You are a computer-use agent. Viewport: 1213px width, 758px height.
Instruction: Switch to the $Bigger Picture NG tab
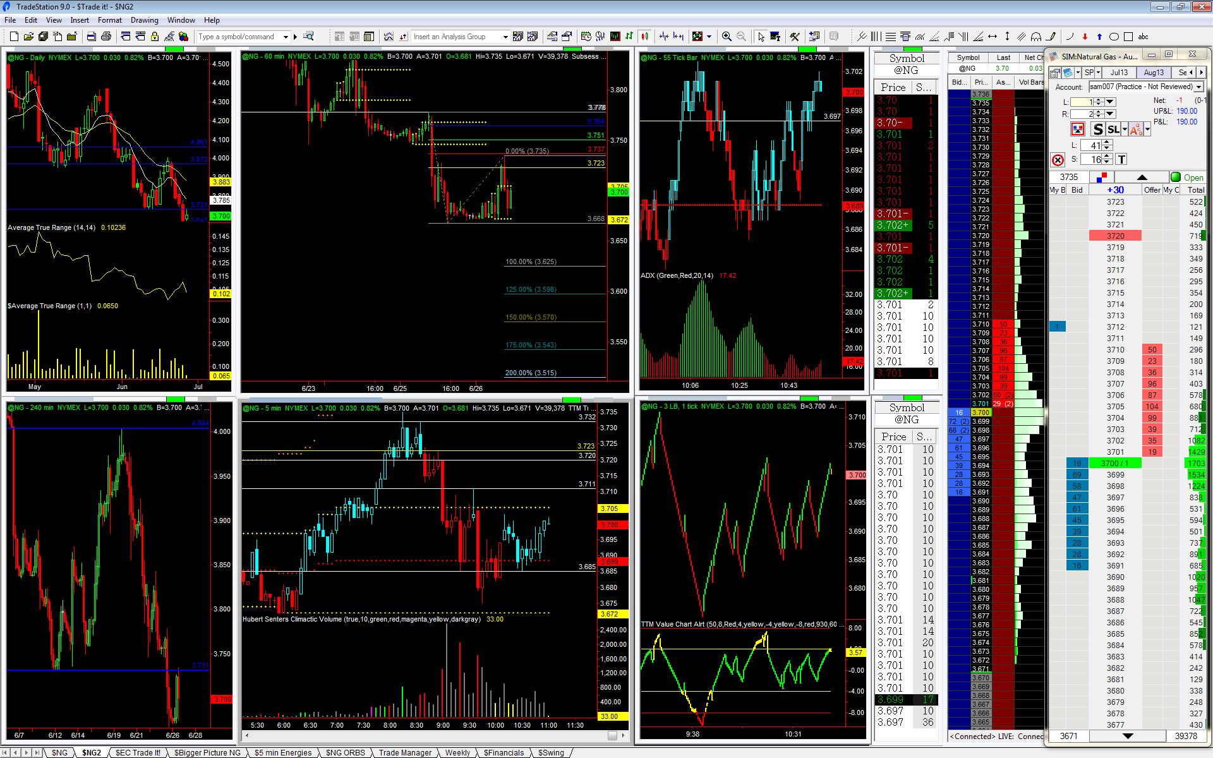point(207,752)
